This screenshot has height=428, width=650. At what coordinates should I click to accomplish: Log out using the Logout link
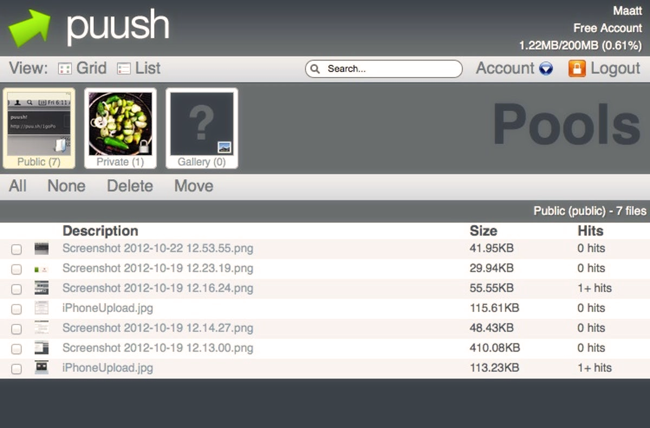click(x=615, y=68)
